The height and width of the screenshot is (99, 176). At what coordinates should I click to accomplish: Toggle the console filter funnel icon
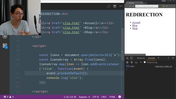click(x=131, y=62)
